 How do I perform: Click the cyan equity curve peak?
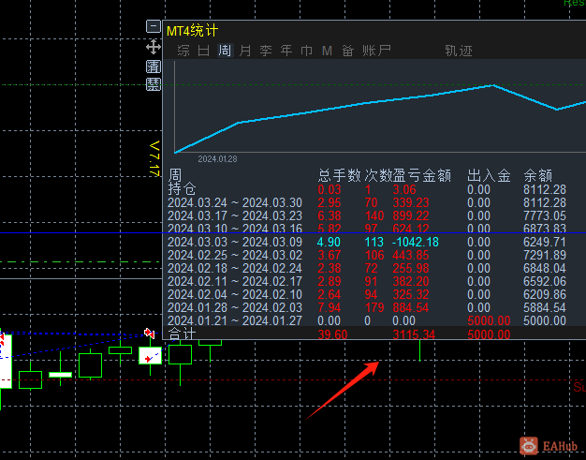[492, 85]
